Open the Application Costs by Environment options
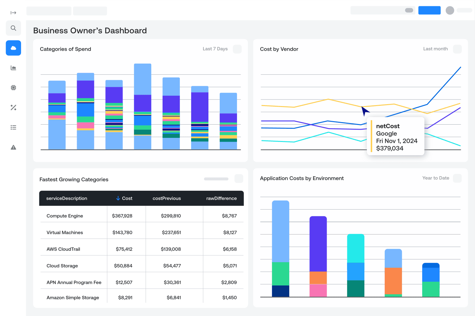This screenshot has height=316, width=475. pos(457,178)
